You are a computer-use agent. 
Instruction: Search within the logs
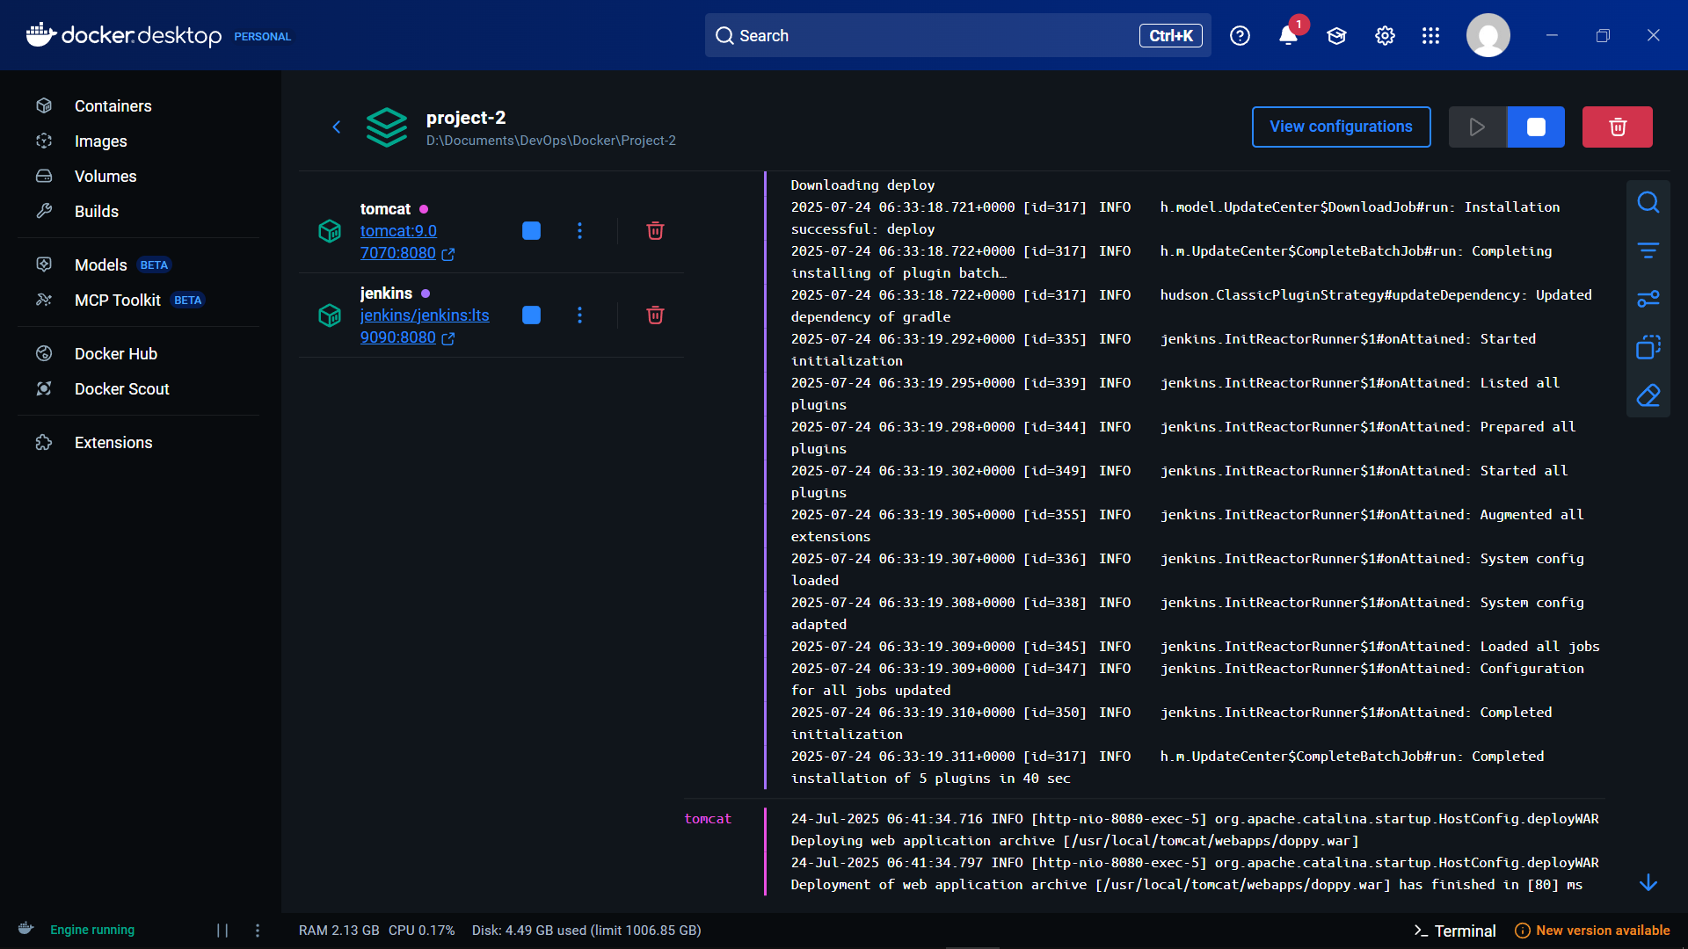[1648, 203]
